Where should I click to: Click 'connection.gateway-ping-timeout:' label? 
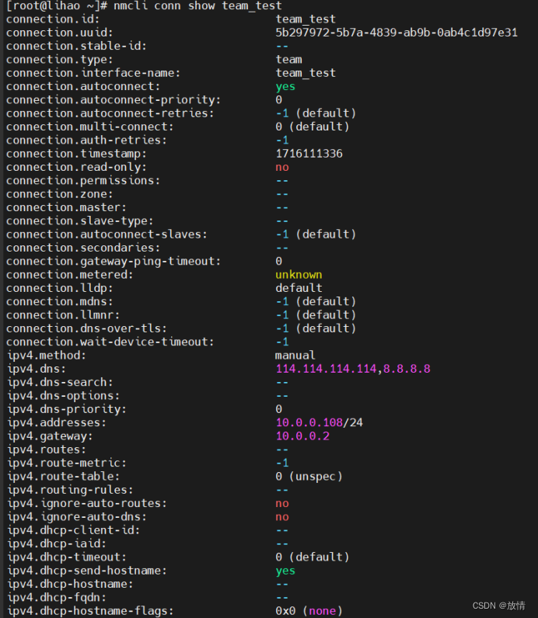[x=114, y=261]
